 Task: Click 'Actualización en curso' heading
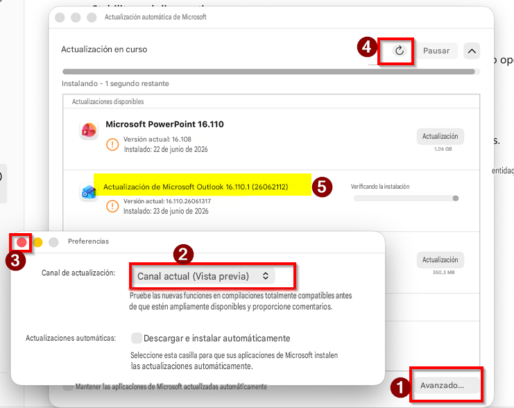(x=104, y=49)
